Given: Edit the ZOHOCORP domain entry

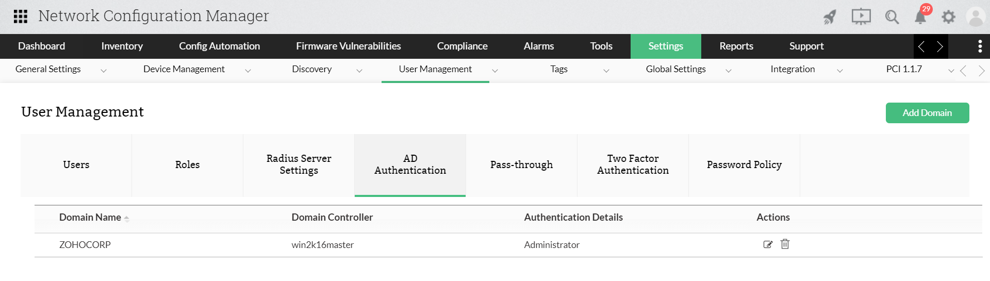Looking at the screenshot, I should pos(768,244).
